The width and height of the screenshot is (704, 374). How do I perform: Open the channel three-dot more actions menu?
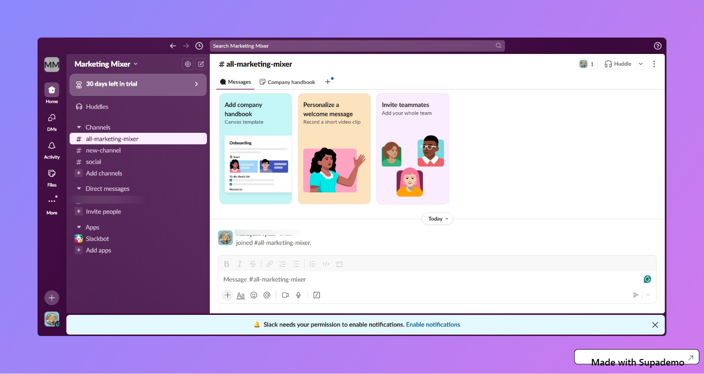(654, 64)
